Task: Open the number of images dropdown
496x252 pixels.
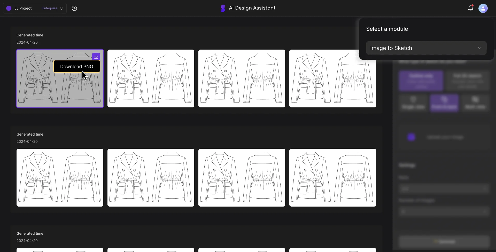Action: (445, 211)
